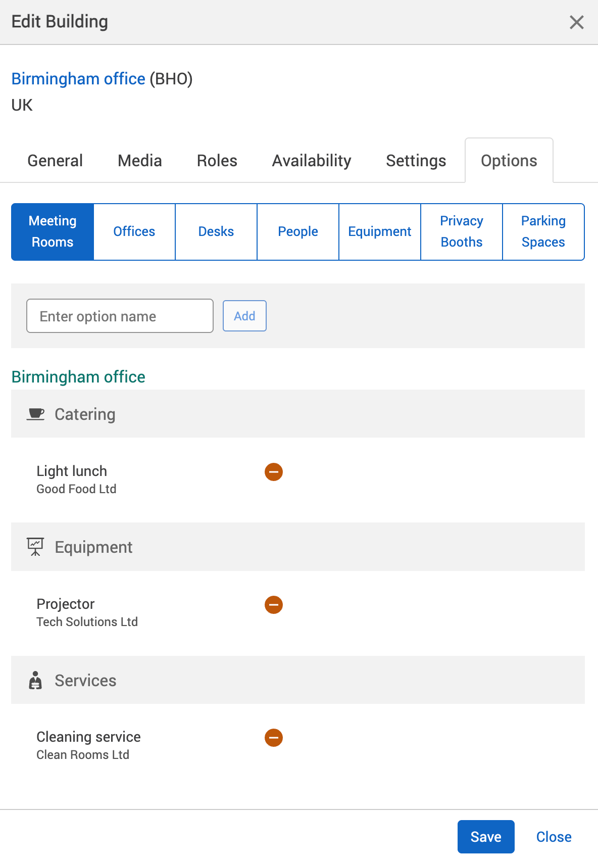This screenshot has width=598, height=860.
Task: Switch to the Settings tab
Action: [x=416, y=161]
